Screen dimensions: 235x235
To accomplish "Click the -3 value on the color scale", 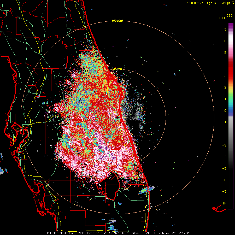I will [x=224, y=145].
